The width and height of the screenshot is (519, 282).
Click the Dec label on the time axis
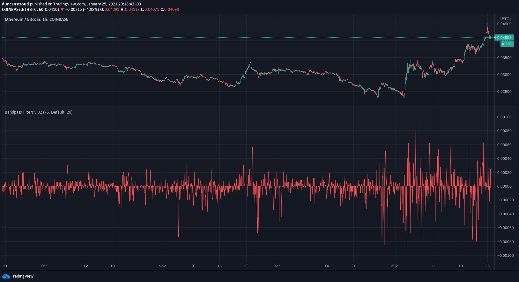[277, 266]
